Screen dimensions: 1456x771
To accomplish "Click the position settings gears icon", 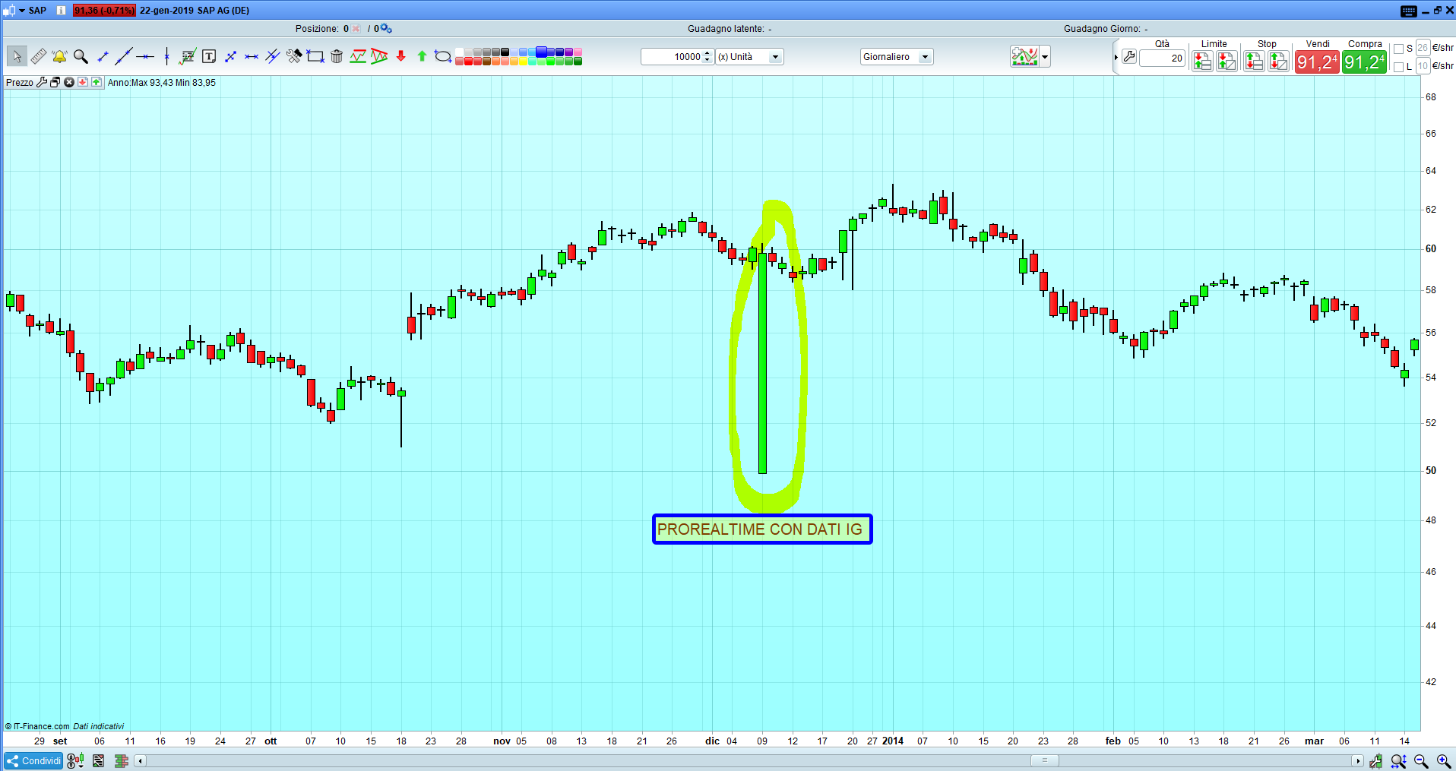I will [x=386, y=29].
